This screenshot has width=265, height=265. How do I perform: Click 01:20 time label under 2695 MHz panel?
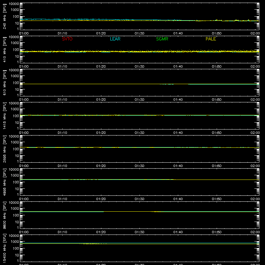(101, 166)
